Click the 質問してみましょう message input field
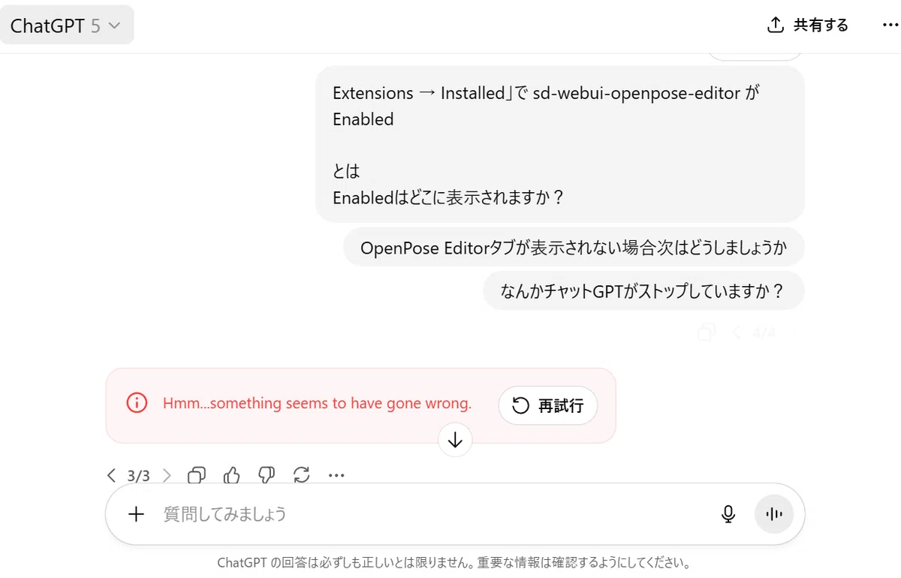The height and width of the screenshot is (578, 901). tap(435, 514)
